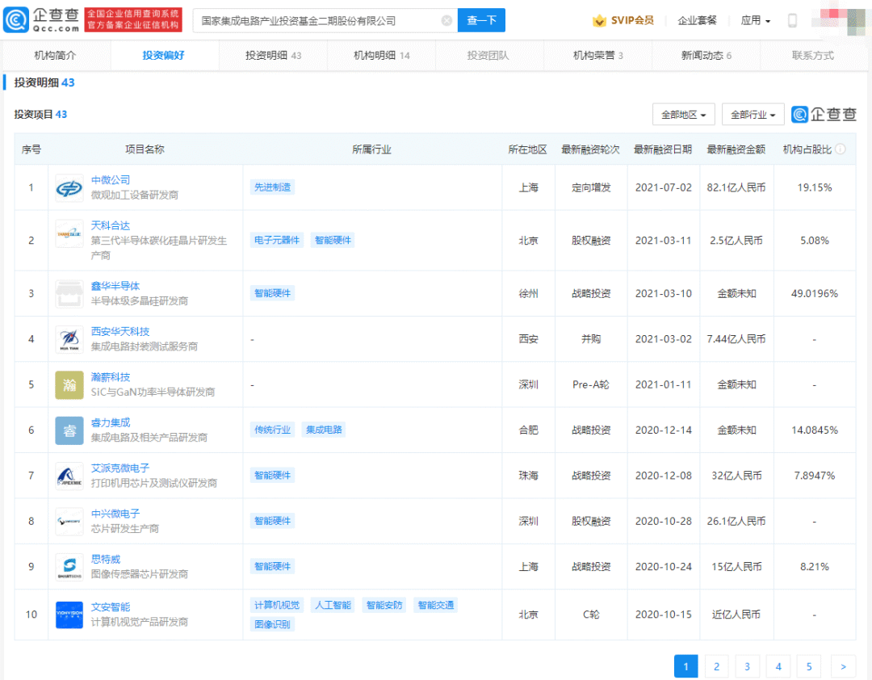The height and width of the screenshot is (680, 872).
Task: Open 思特威 project link
Action: click(x=106, y=559)
